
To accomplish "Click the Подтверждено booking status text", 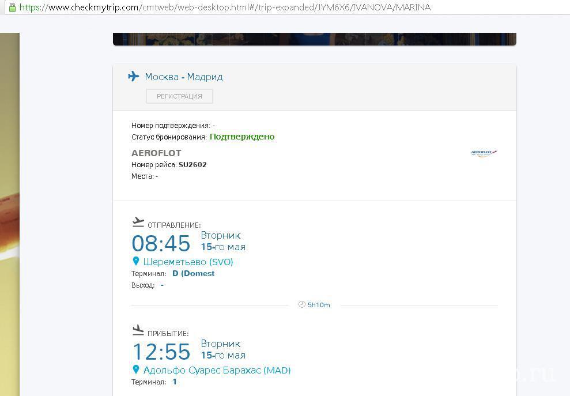I will click(242, 137).
